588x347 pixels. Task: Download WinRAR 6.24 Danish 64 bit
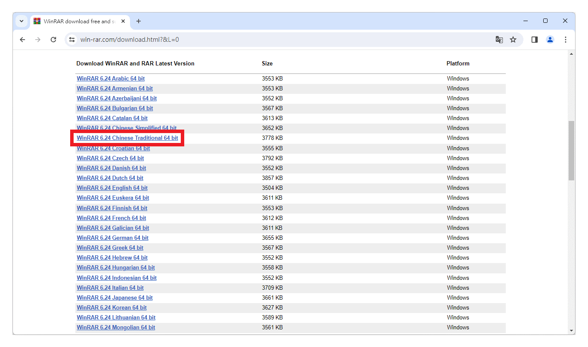(111, 168)
